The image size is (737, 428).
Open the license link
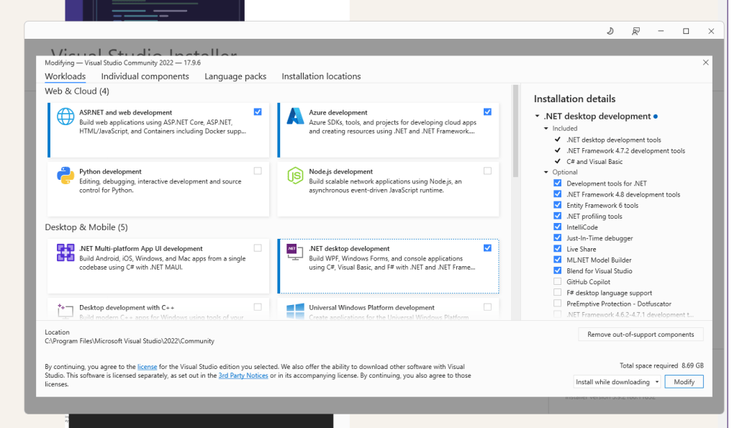(x=147, y=366)
